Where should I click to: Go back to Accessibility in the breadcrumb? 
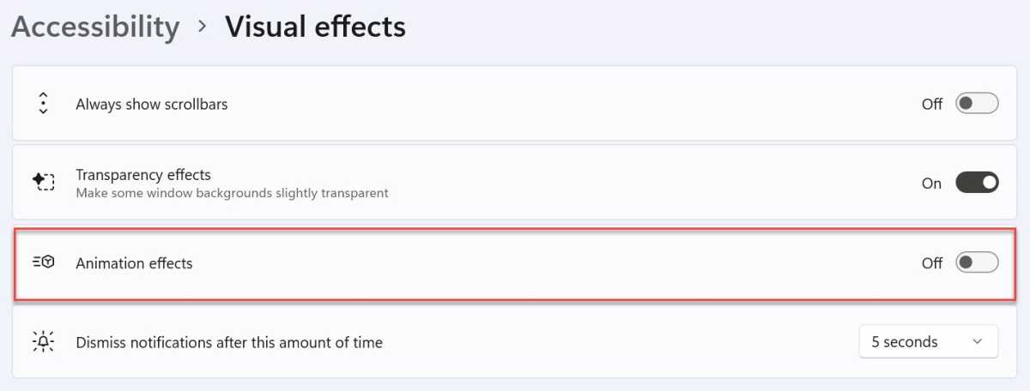(95, 27)
